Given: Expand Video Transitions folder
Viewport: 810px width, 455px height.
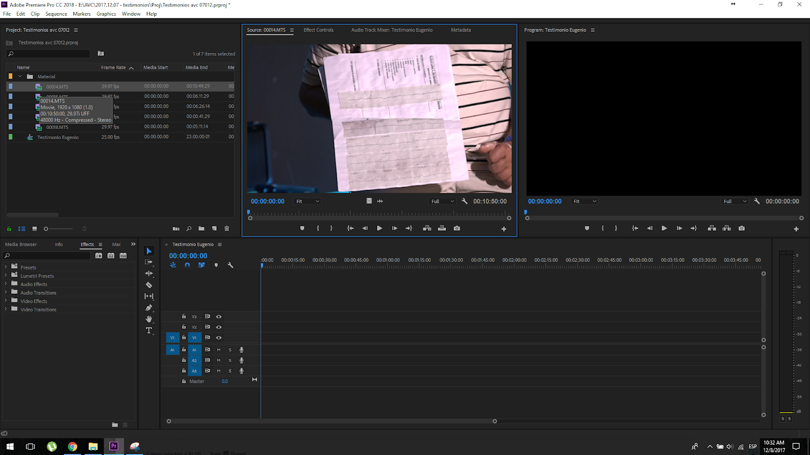Looking at the screenshot, I should [x=6, y=309].
